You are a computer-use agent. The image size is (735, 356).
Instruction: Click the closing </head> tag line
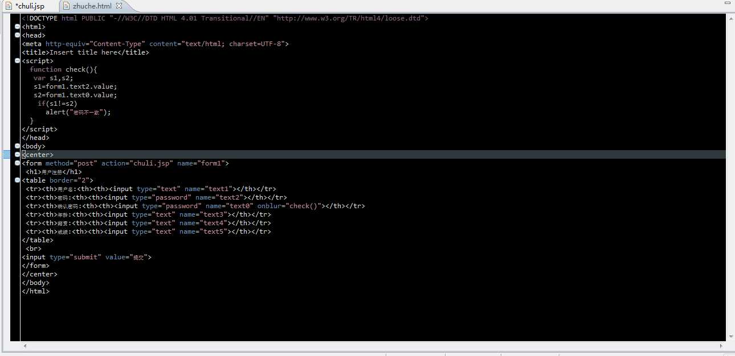tap(35, 138)
